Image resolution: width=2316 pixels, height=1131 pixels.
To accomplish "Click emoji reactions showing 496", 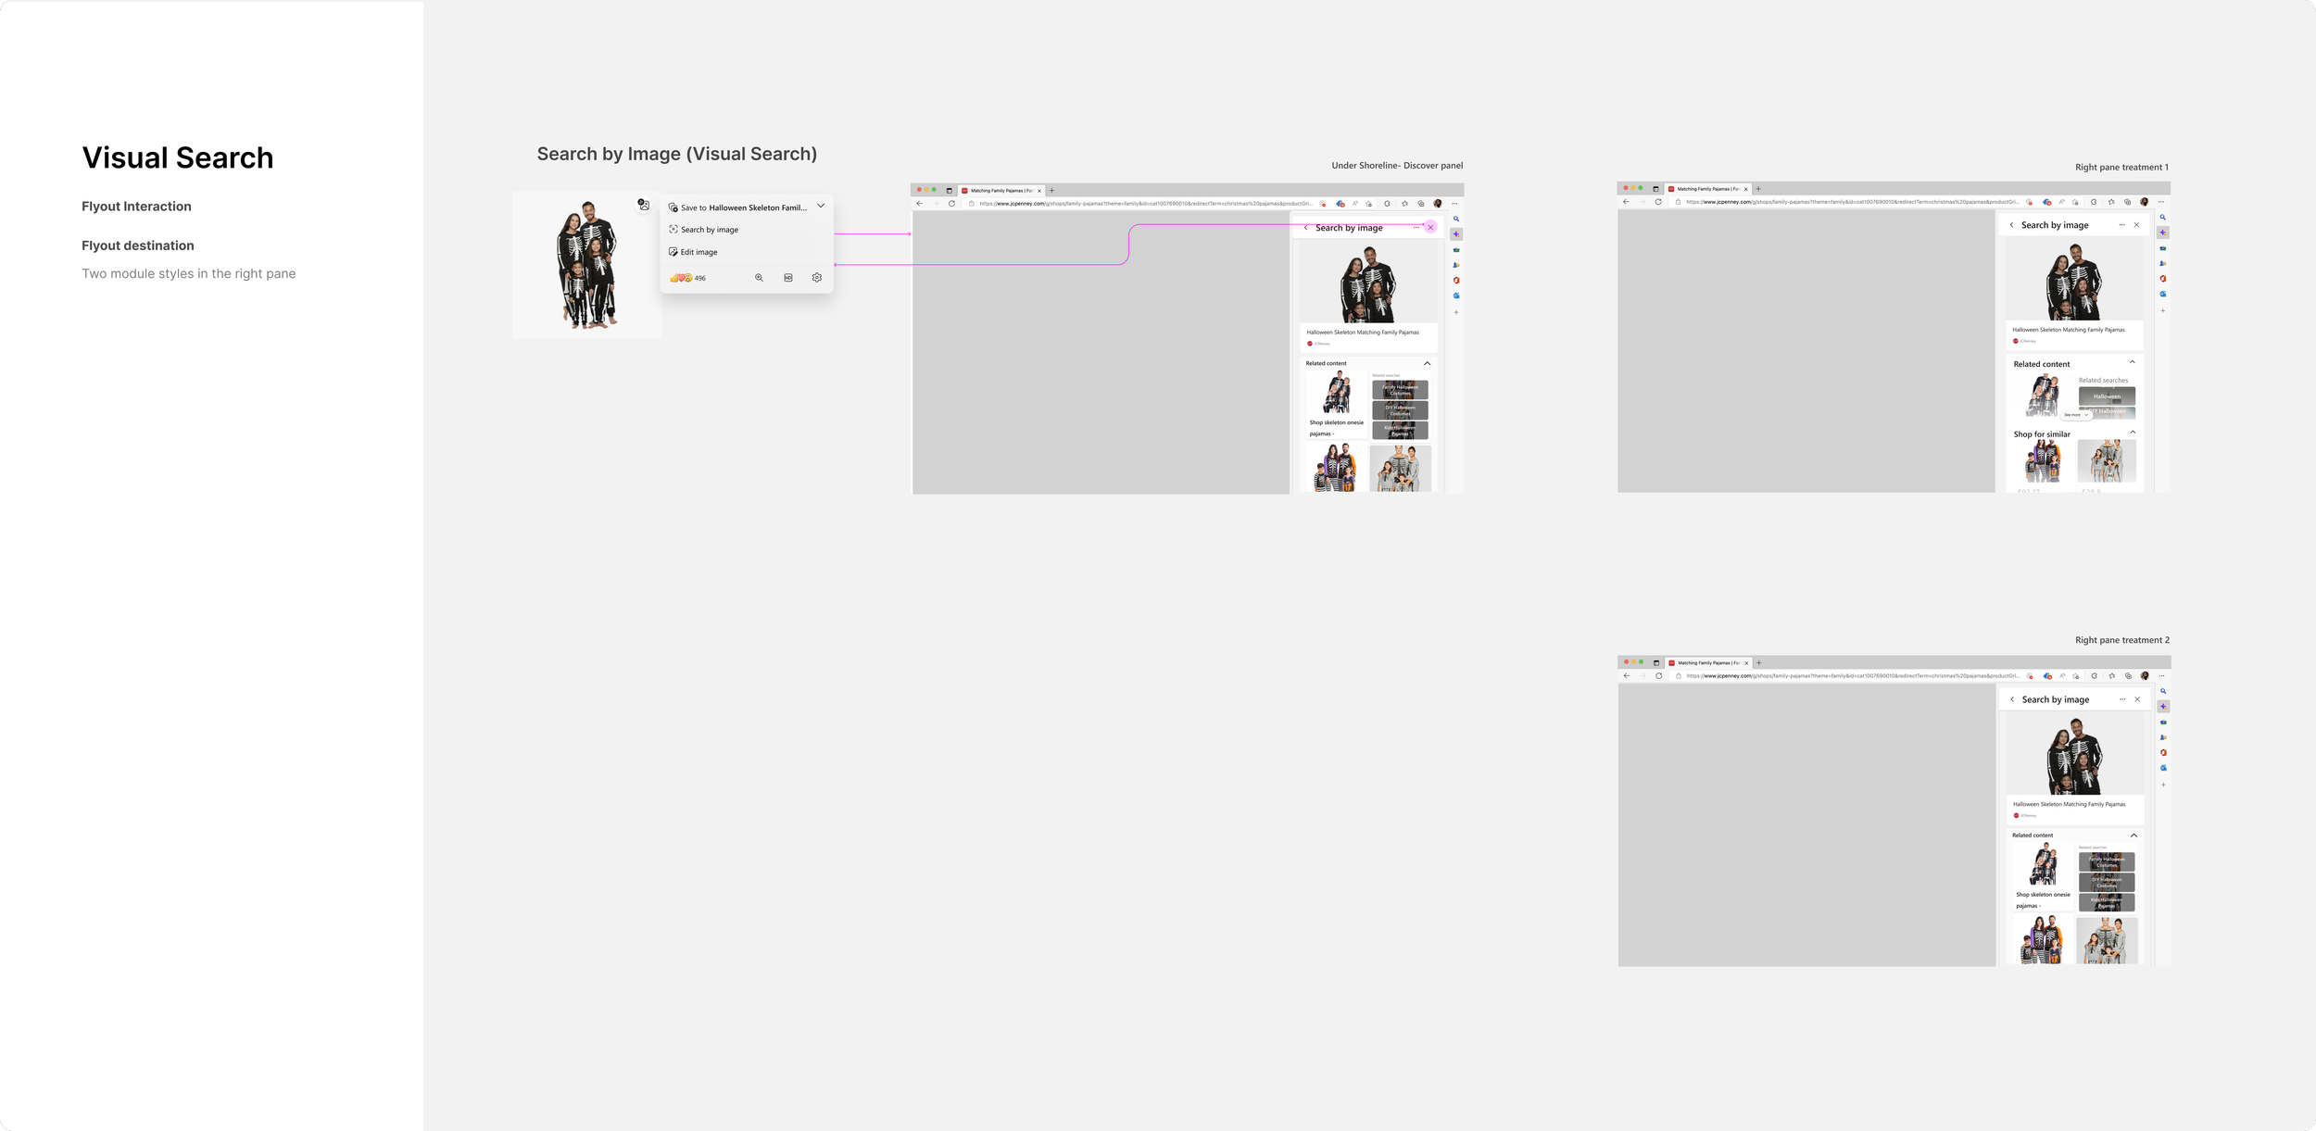I will tap(687, 278).
